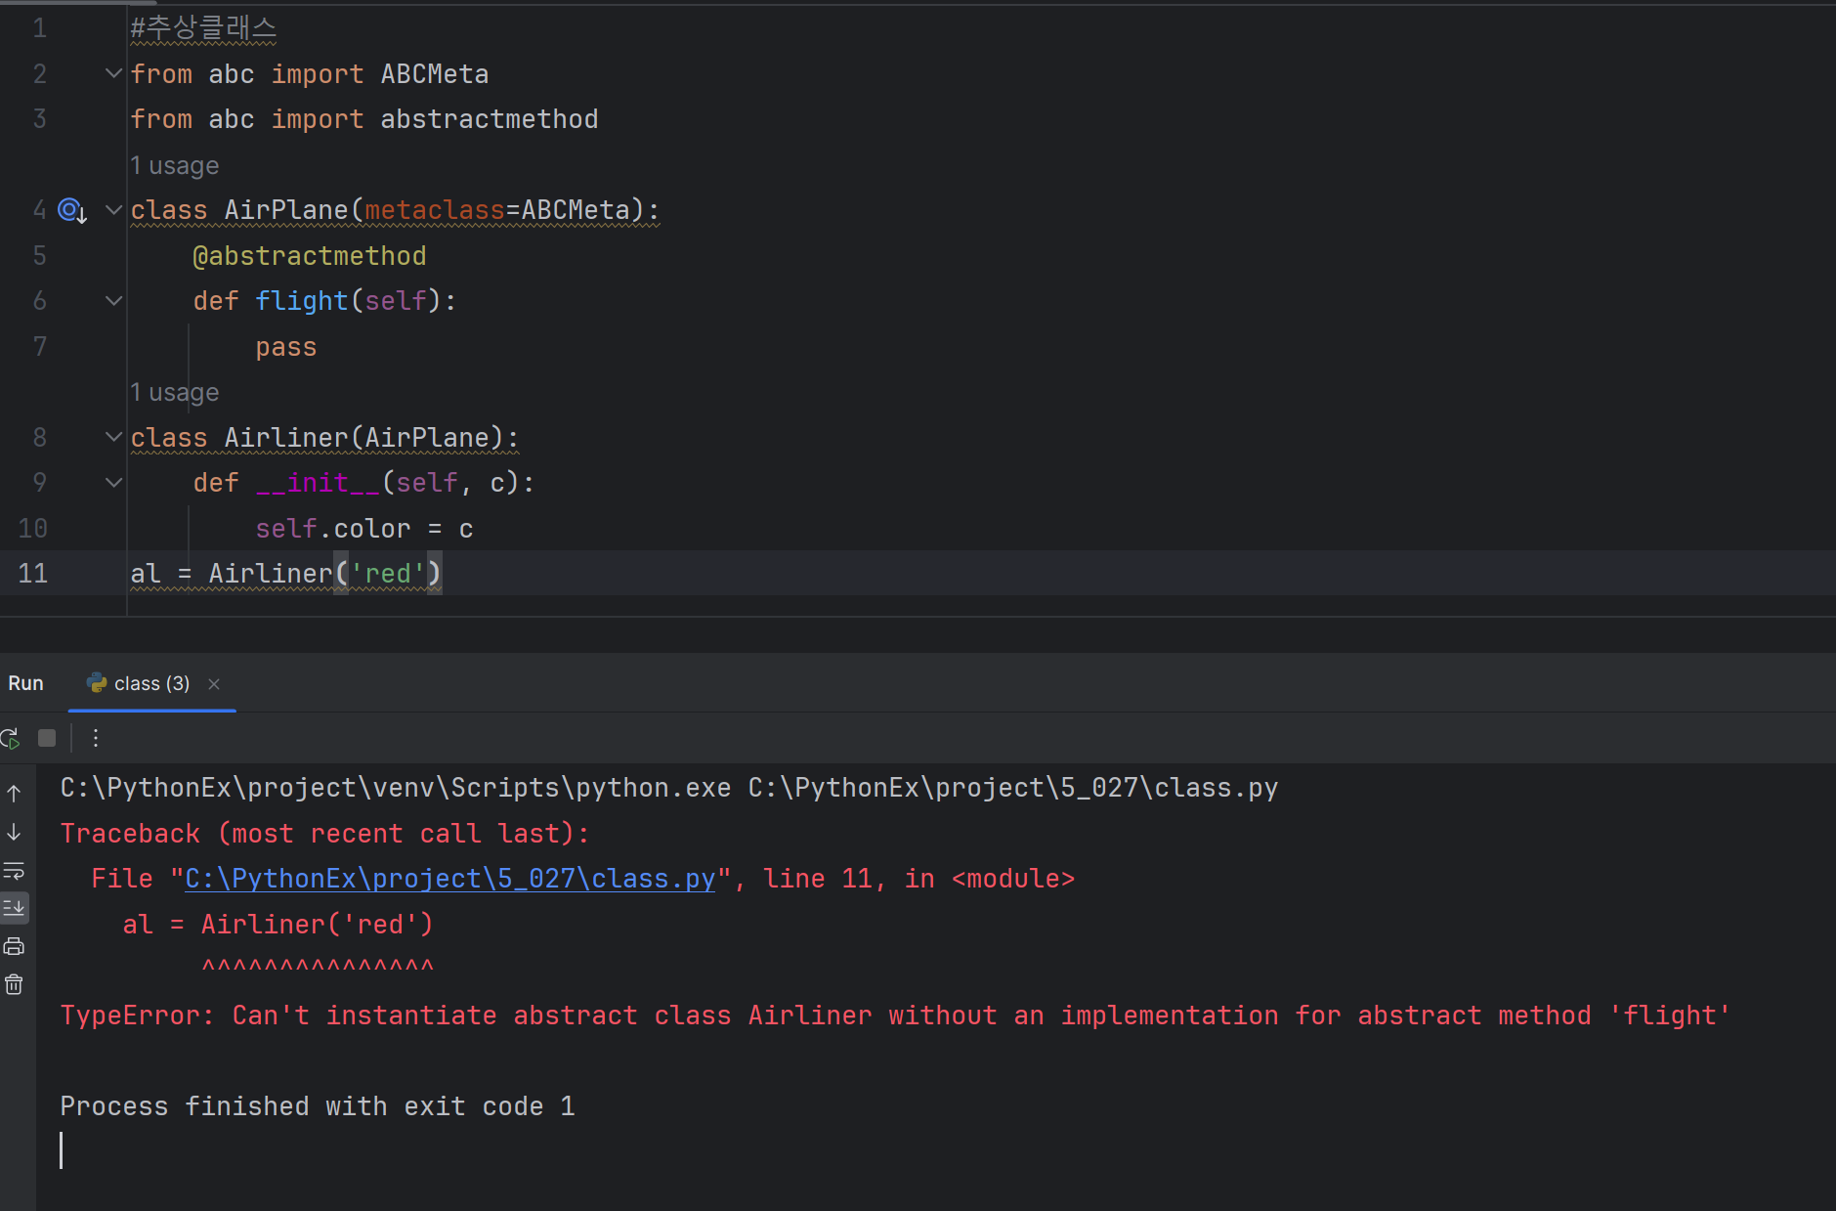Image resolution: width=1836 pixels, height=1211 pixels.
Task: Toggle scroll to end of console
Action: pos(14,908)
